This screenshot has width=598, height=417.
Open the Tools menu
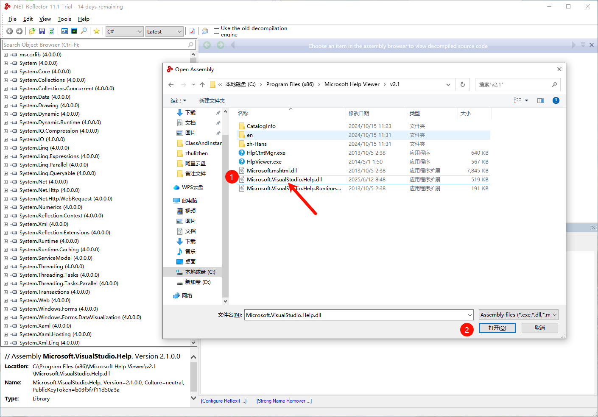(x=64, y=19)
